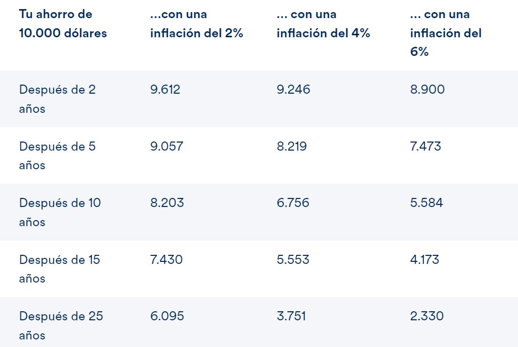Select the "Después de 5 años" row label
The width and height of the screenshot is (518, 347).
pos(57,156)
